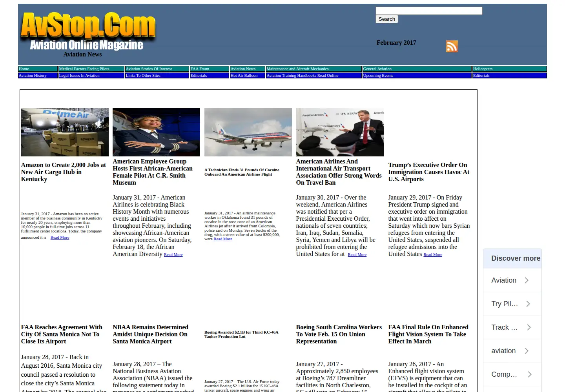Open the Helicopters menu item

483,69
